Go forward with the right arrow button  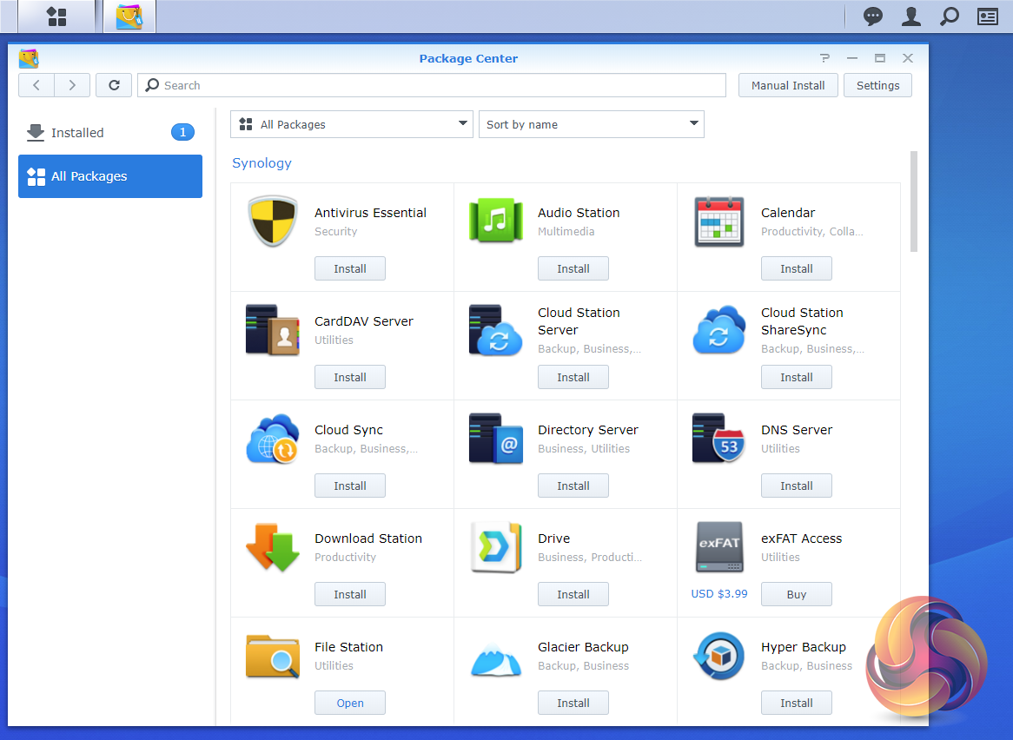(x=72, y=85)
